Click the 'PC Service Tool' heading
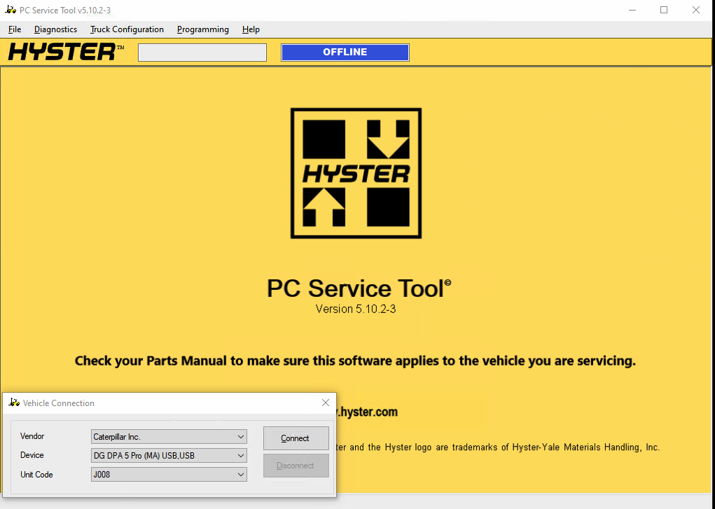 coord(359,288)
